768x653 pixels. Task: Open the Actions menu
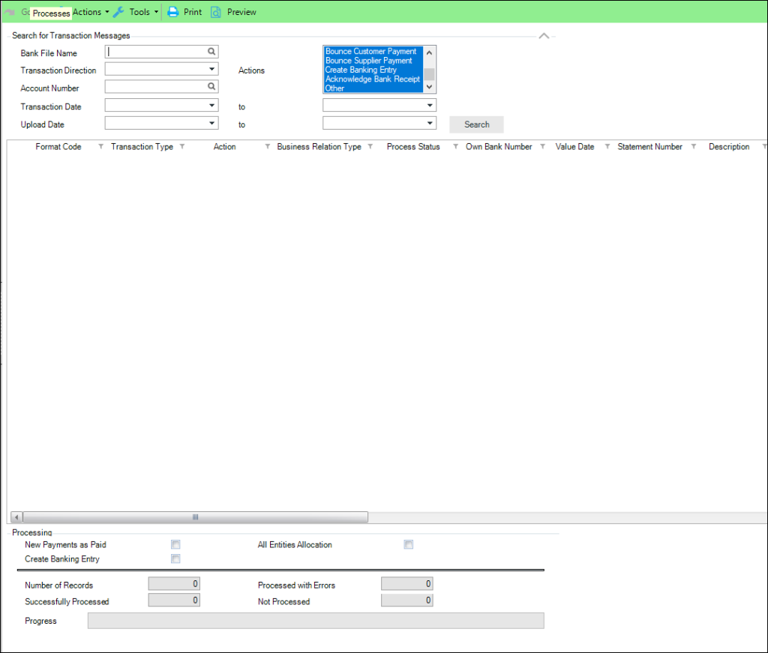pos(90,12)
